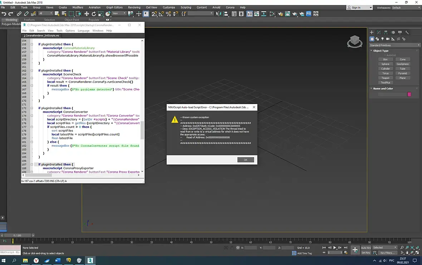Open Select by Name list icon

pos(64,14)
